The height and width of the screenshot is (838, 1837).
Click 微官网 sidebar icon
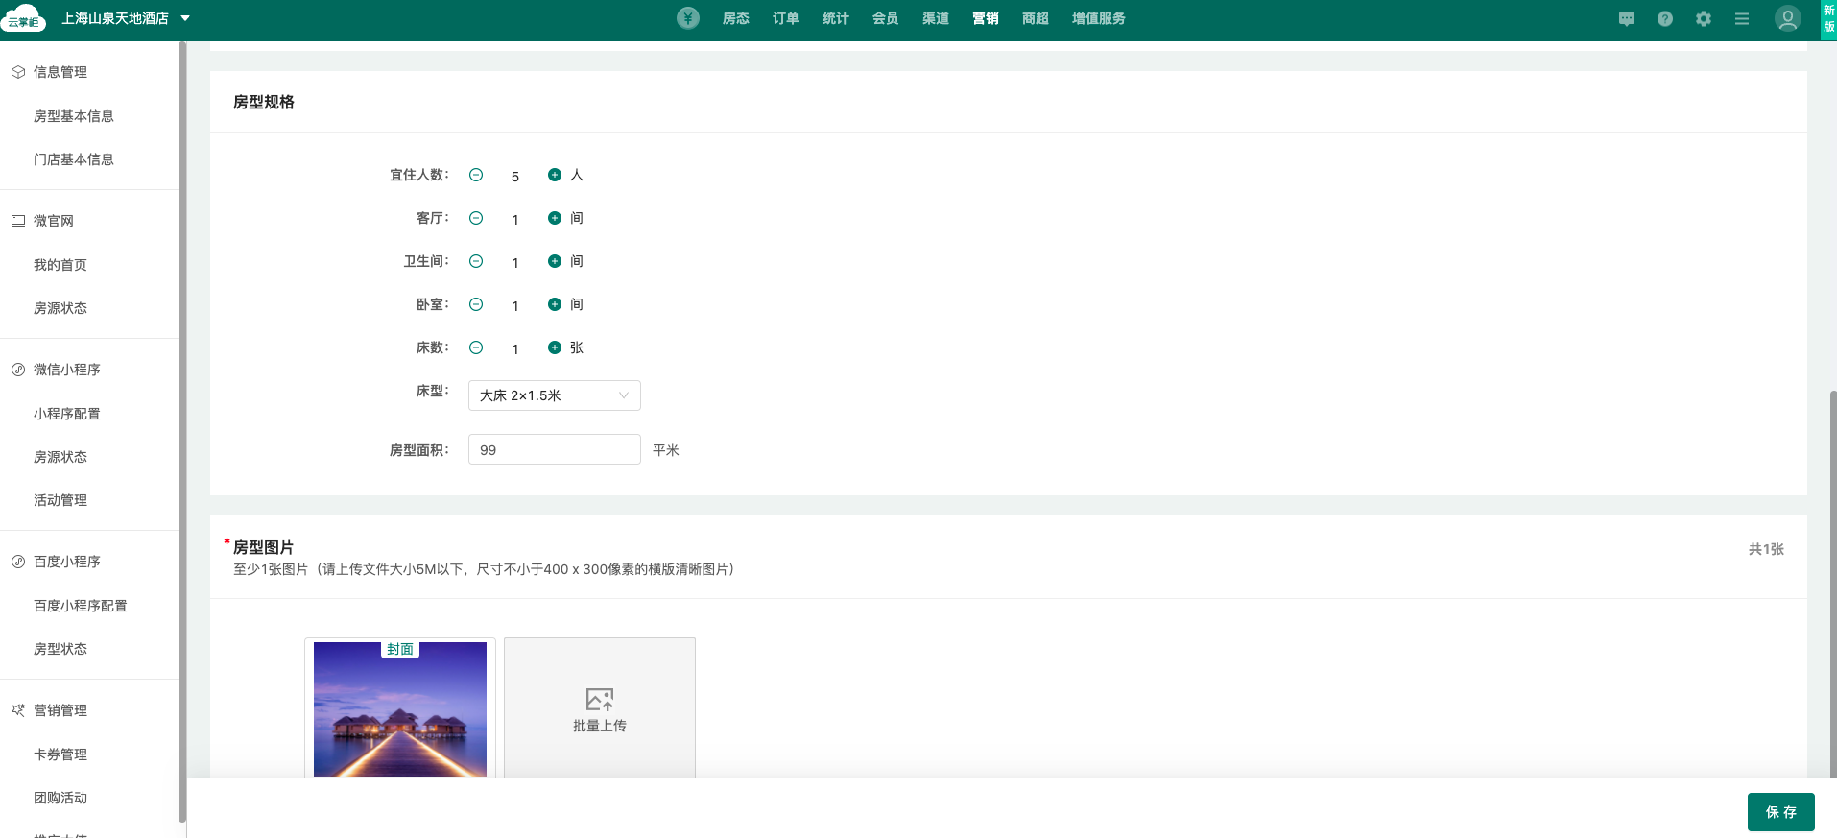point(18,221)
